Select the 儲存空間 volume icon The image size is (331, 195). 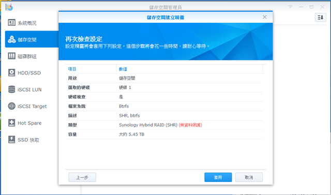[x=11, y=39]
